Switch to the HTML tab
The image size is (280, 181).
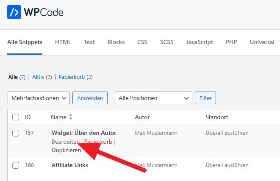(63, 42)
